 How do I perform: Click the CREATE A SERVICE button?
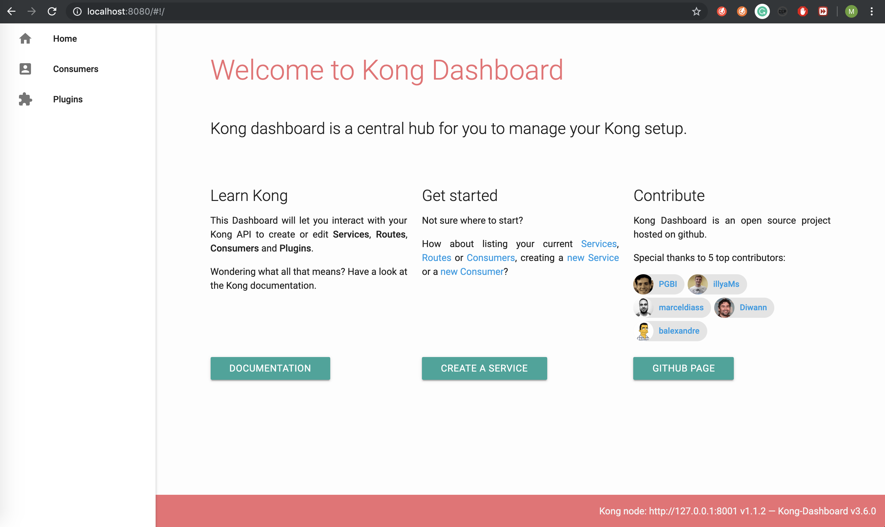pyautogui.click(x=484, y=368)
